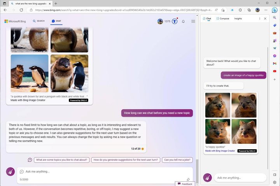The image size is (280, 186).
Task: Select the Chat tab in sidebar
Action: pyautogui.click(x=207, y=19)
